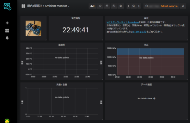190x123 pixels.
Task: Click the 1050.0 hPa axis label
Action: [111, 48]
